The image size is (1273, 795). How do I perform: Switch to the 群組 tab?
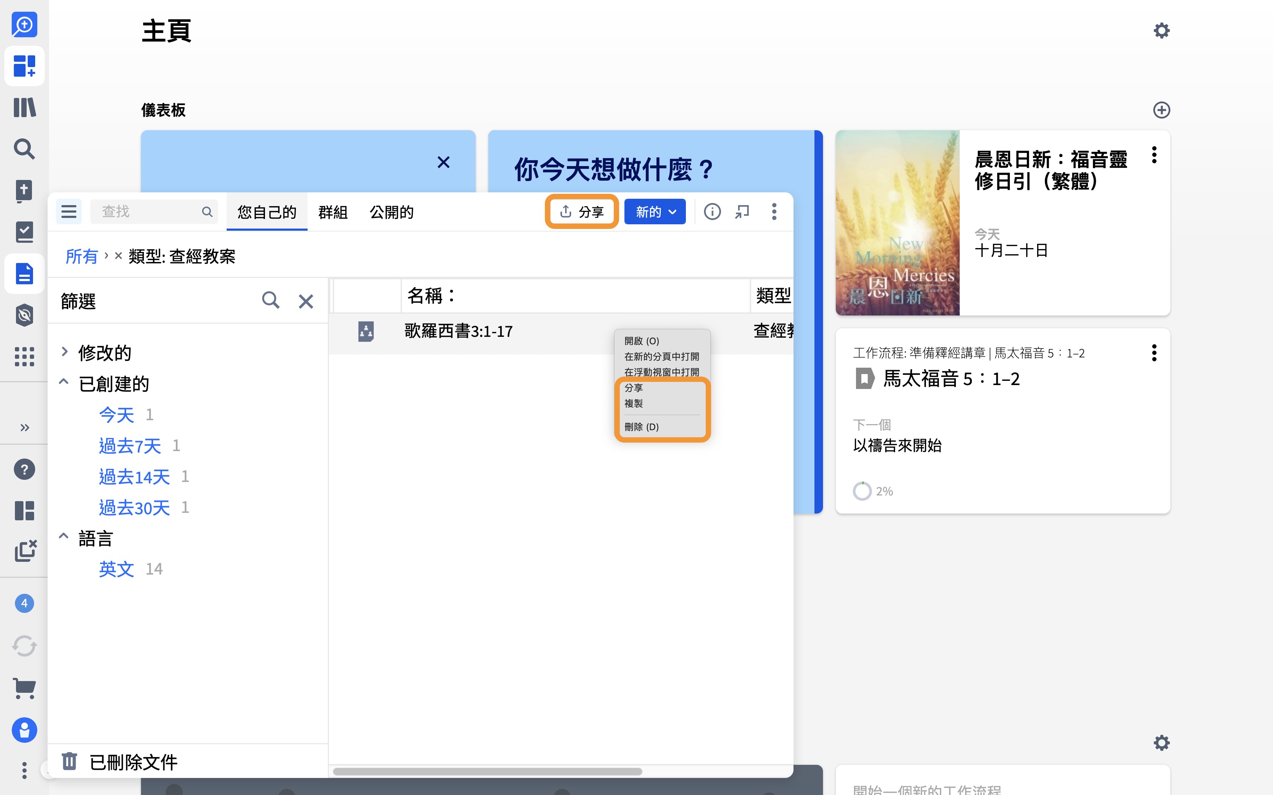click(333, 212)
